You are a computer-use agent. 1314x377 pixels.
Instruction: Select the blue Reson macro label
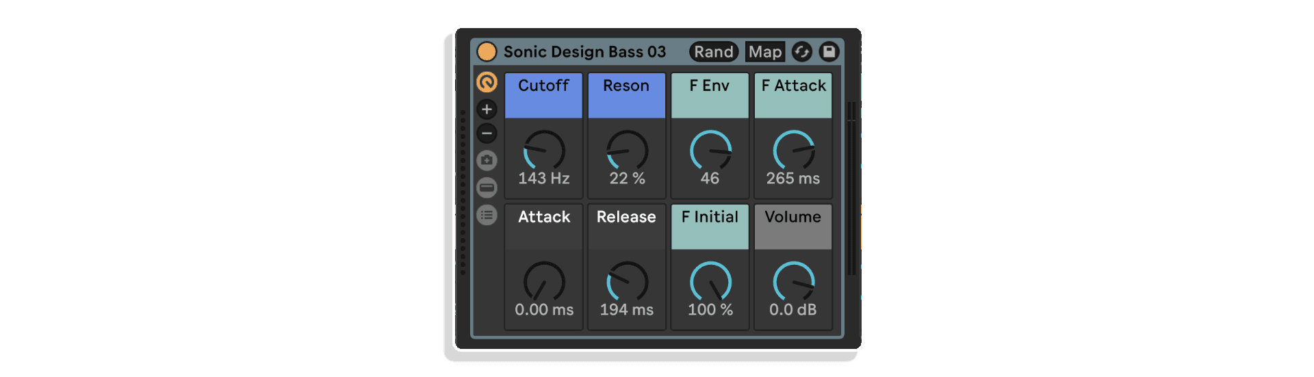pos(627,96)
